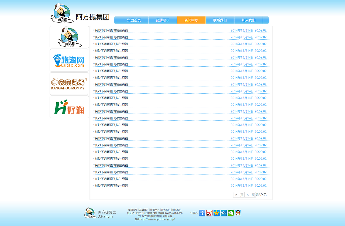Viewport: 345px width, 226px height.
Task: Click the 新闻中心 link in the footer
Action: coord(154,210)
